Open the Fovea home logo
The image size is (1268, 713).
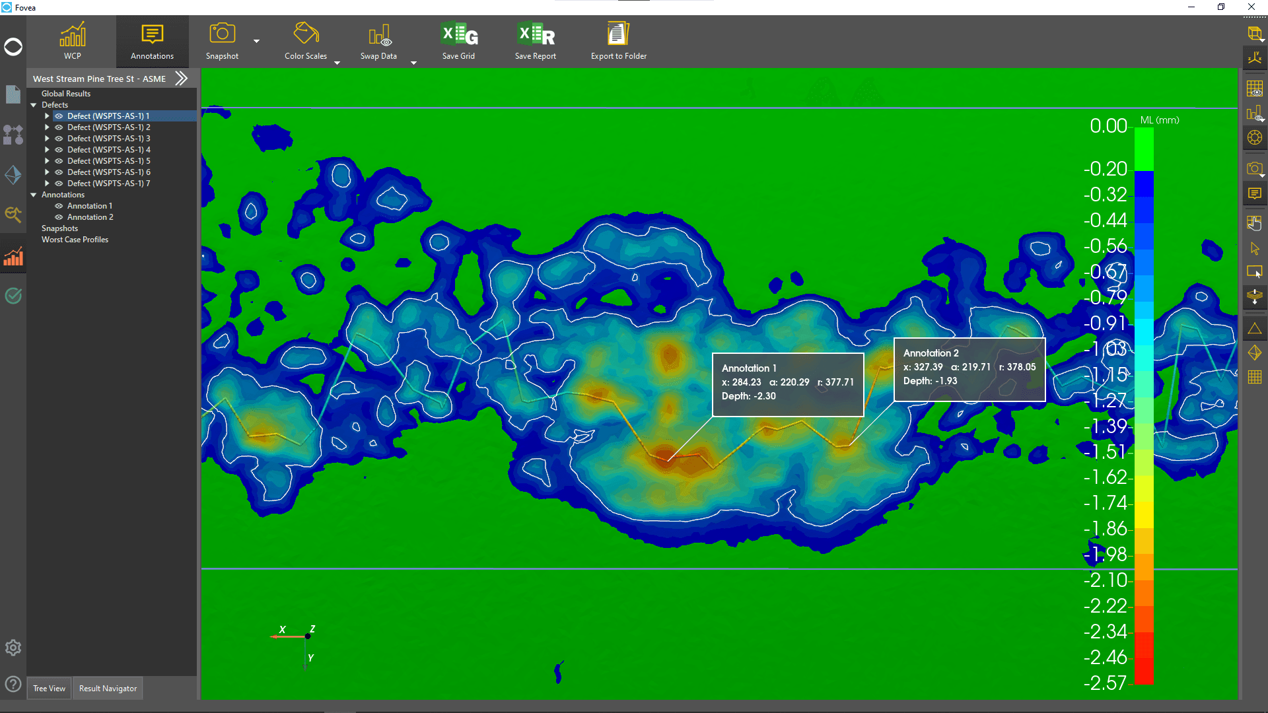coord(13,47)
